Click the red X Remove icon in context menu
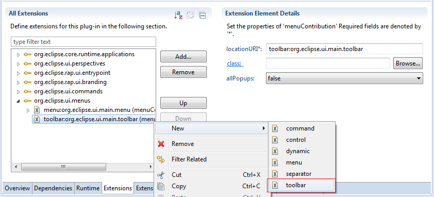 tap(161, 144)
